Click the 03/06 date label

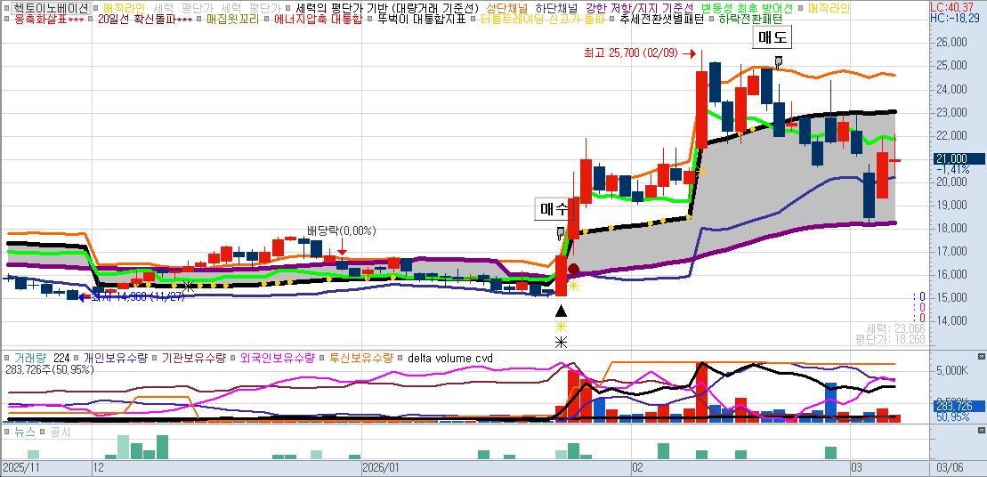pyautogui.click(x=949, y=468)
